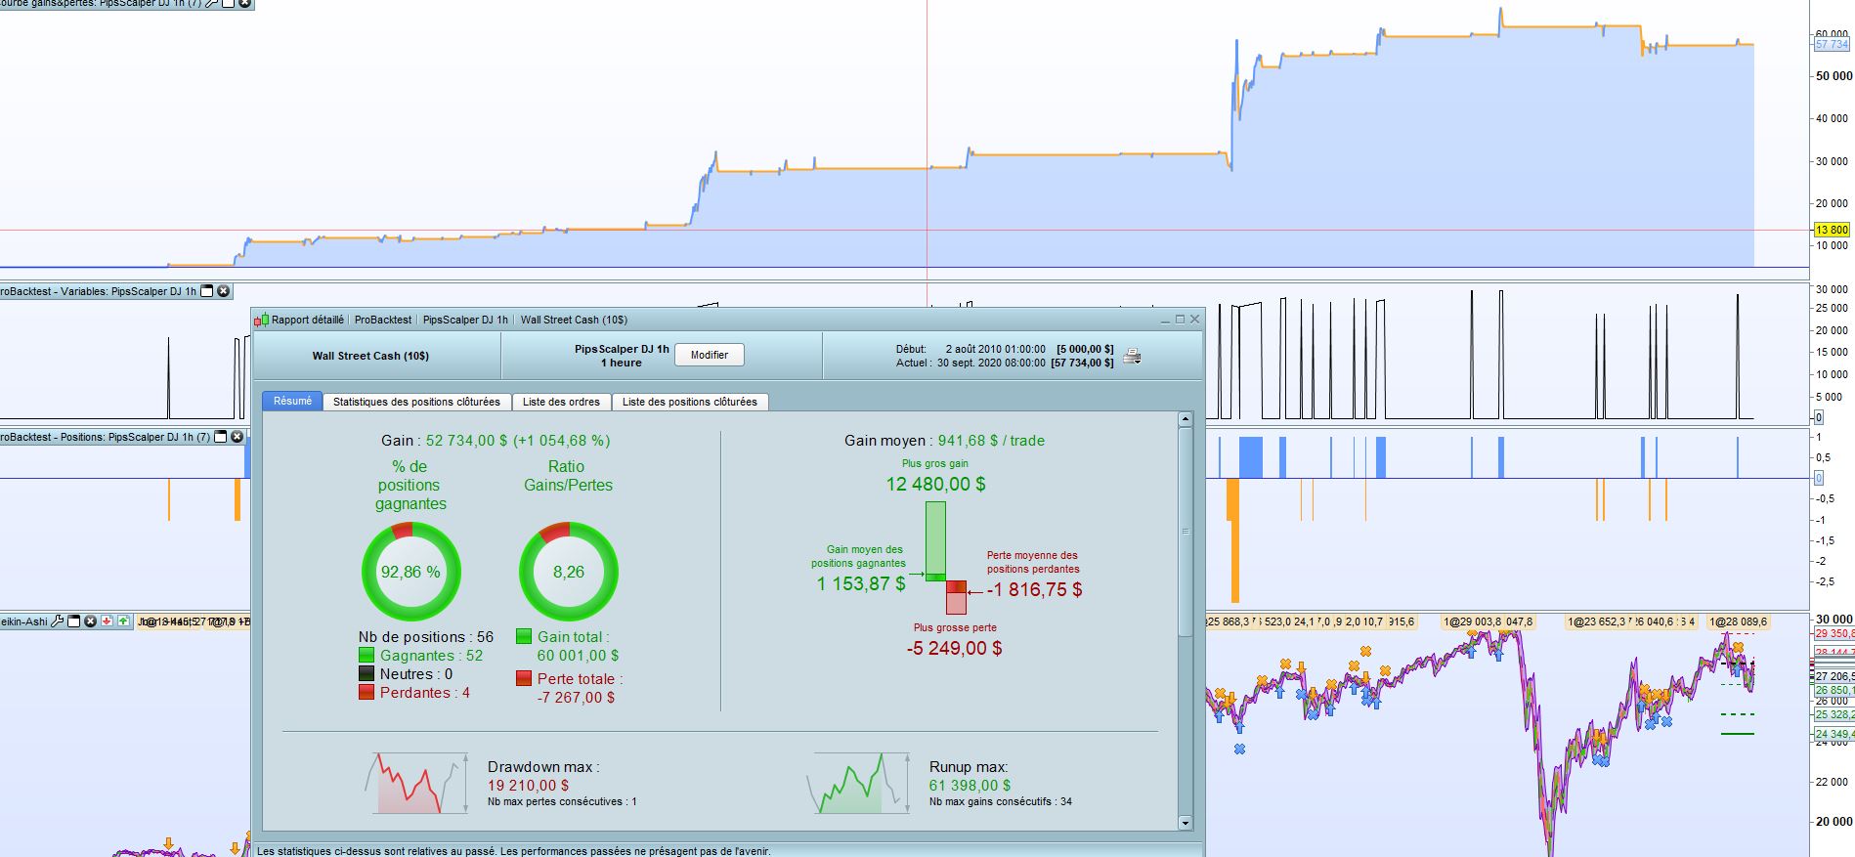Click the green Gain total legend swatch
The image size is (1855, 857).
tap(524, 637)
